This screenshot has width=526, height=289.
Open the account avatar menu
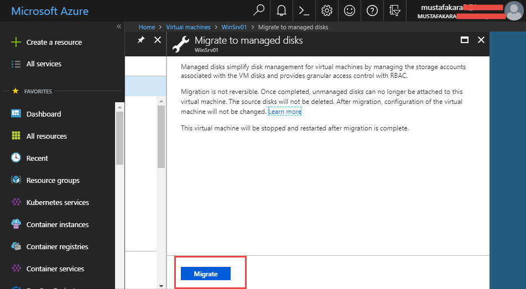pos(514,10)
